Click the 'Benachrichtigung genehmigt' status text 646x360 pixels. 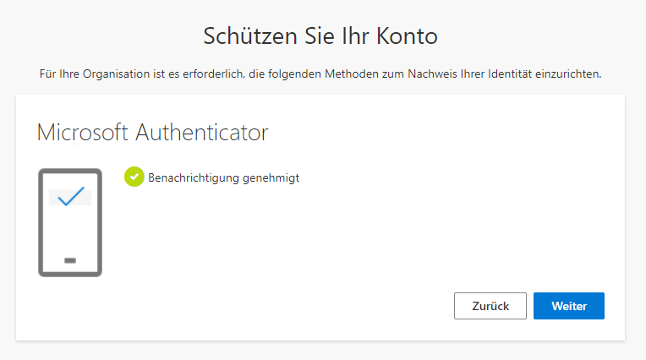point(223,178)
